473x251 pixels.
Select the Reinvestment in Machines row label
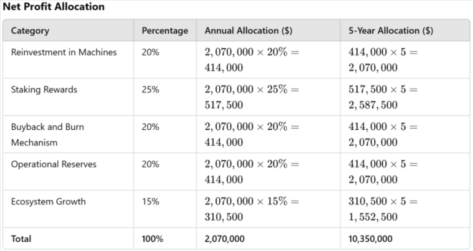[64, 52]
